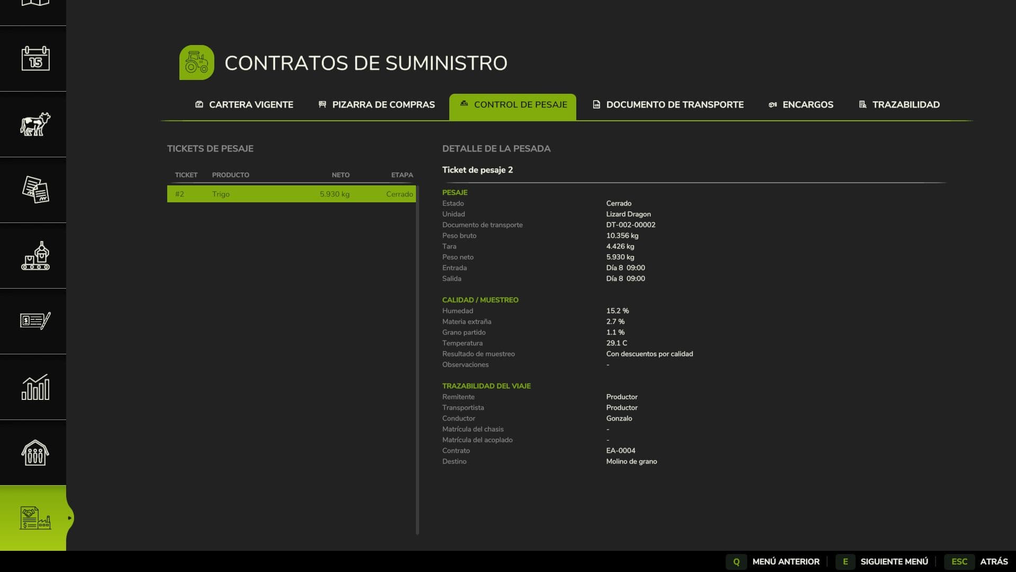Click the Q Menú Anterior button
The width and height of the screenshot is (1016, 572).
coord(773,561)
